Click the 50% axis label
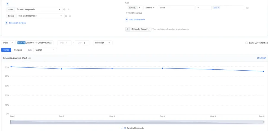 tap(7, 67)
